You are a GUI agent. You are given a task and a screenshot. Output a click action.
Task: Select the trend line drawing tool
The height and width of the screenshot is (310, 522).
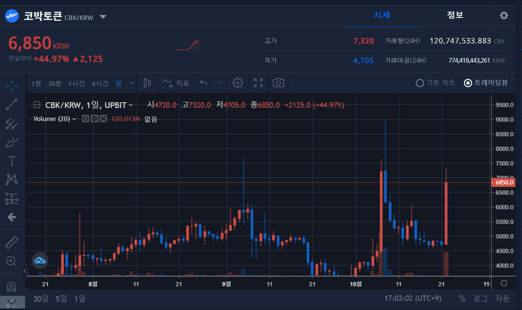coord(12,105)
